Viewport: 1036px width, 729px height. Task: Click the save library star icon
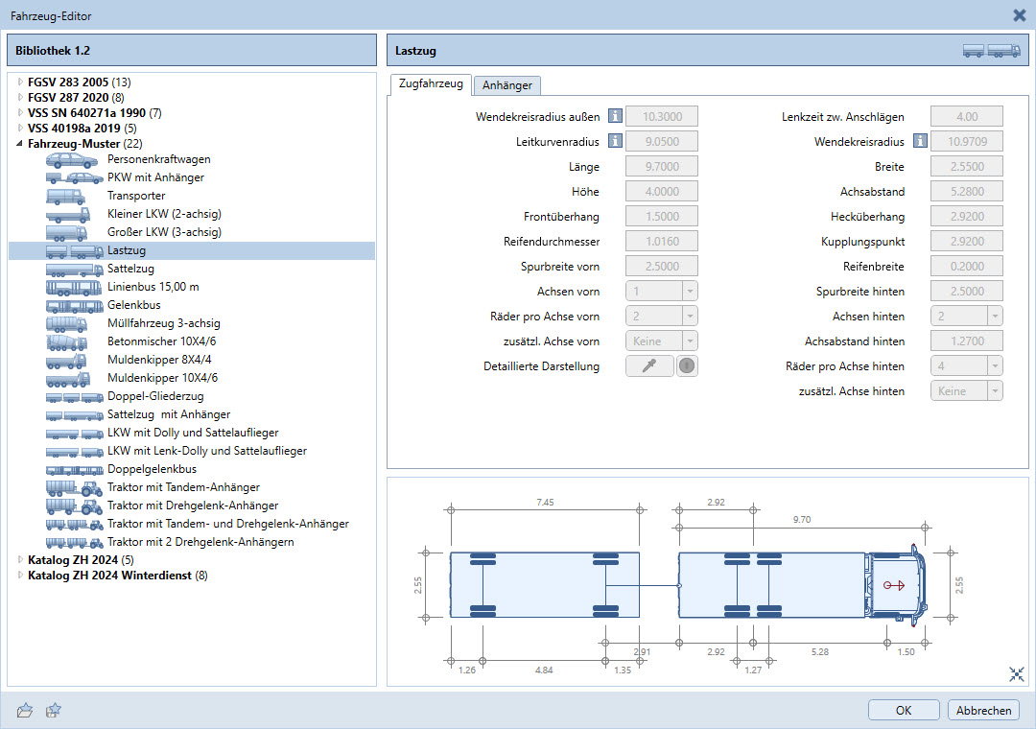tap(54, 710)
